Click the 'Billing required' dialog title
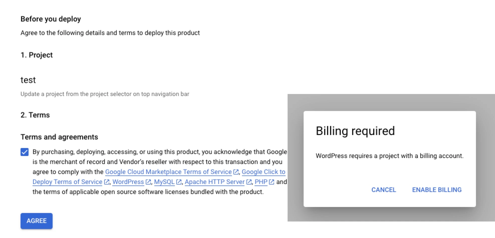This screenshot has height=238, width=495. 355,131
